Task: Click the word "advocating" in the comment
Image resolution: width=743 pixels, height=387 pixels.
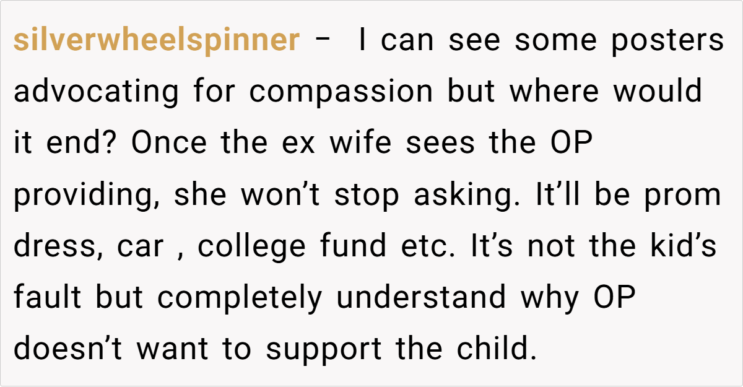Action: coord(97,92)
